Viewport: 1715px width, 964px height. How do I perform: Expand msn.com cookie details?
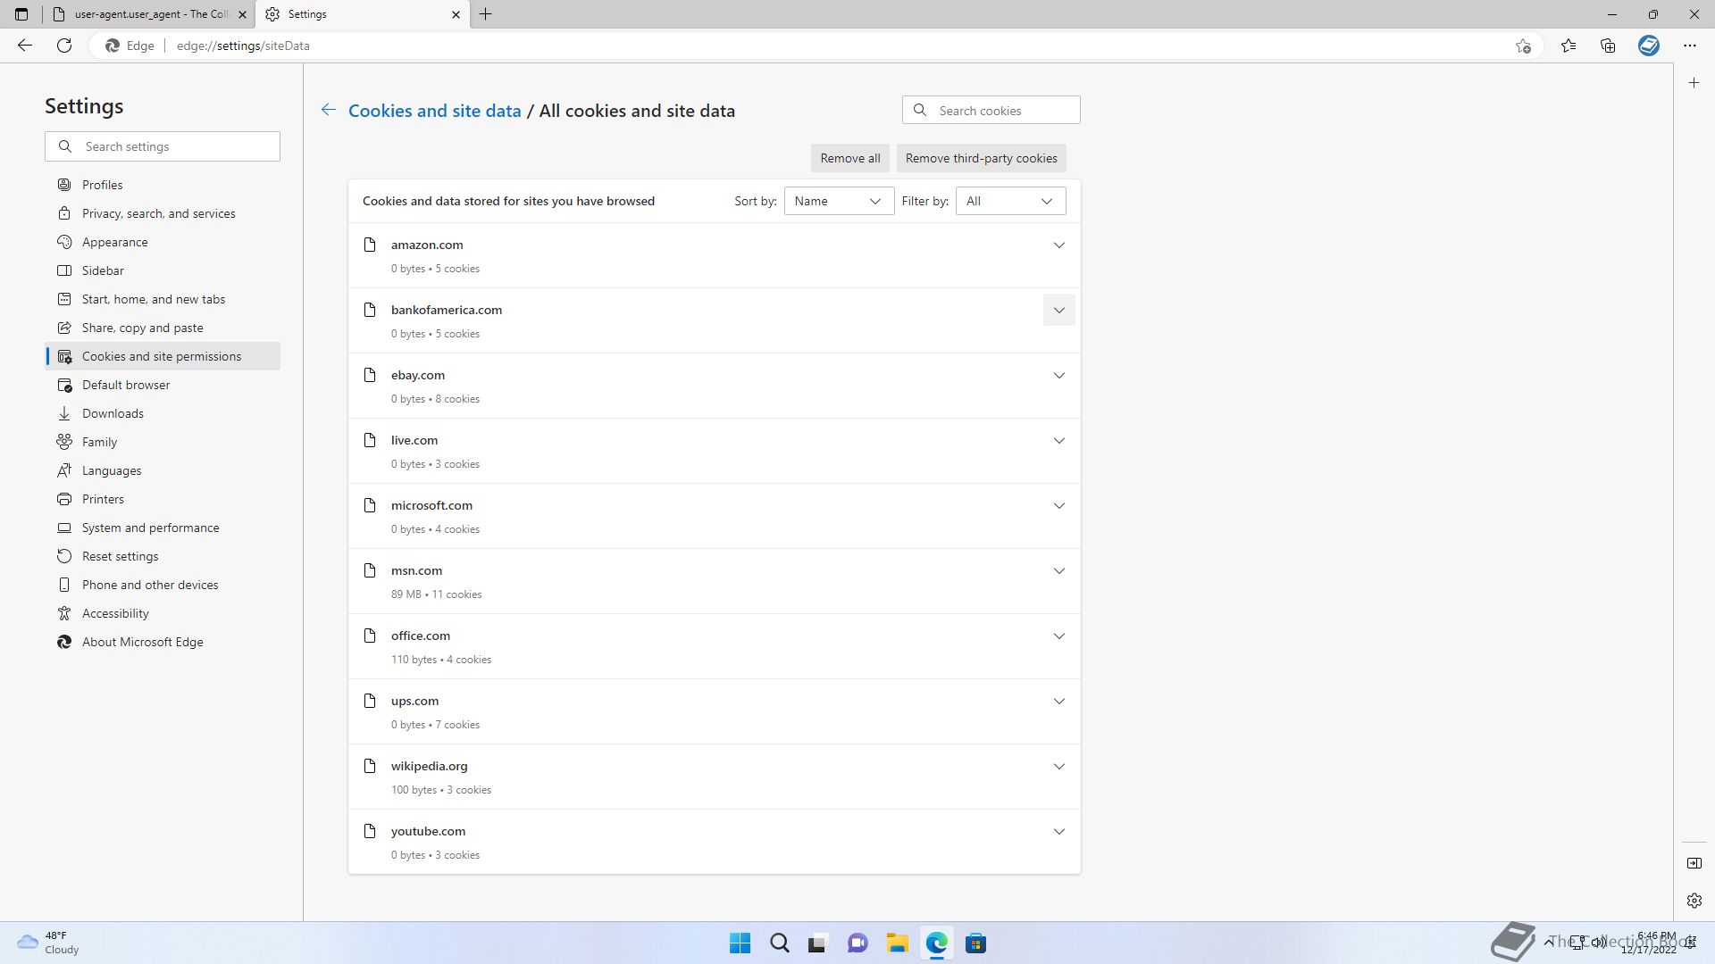[x=1059, y=570]
